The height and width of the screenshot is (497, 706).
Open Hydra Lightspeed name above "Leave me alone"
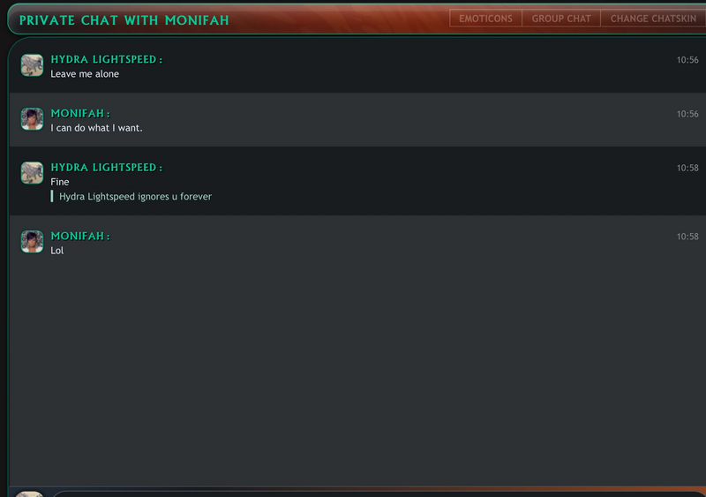pyautogui.click(x=106, y=59)
